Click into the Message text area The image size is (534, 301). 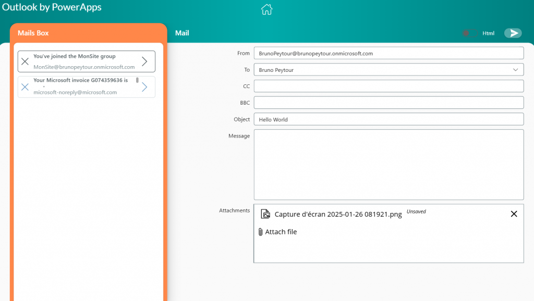pyautogui.click(x=388, y=164)
